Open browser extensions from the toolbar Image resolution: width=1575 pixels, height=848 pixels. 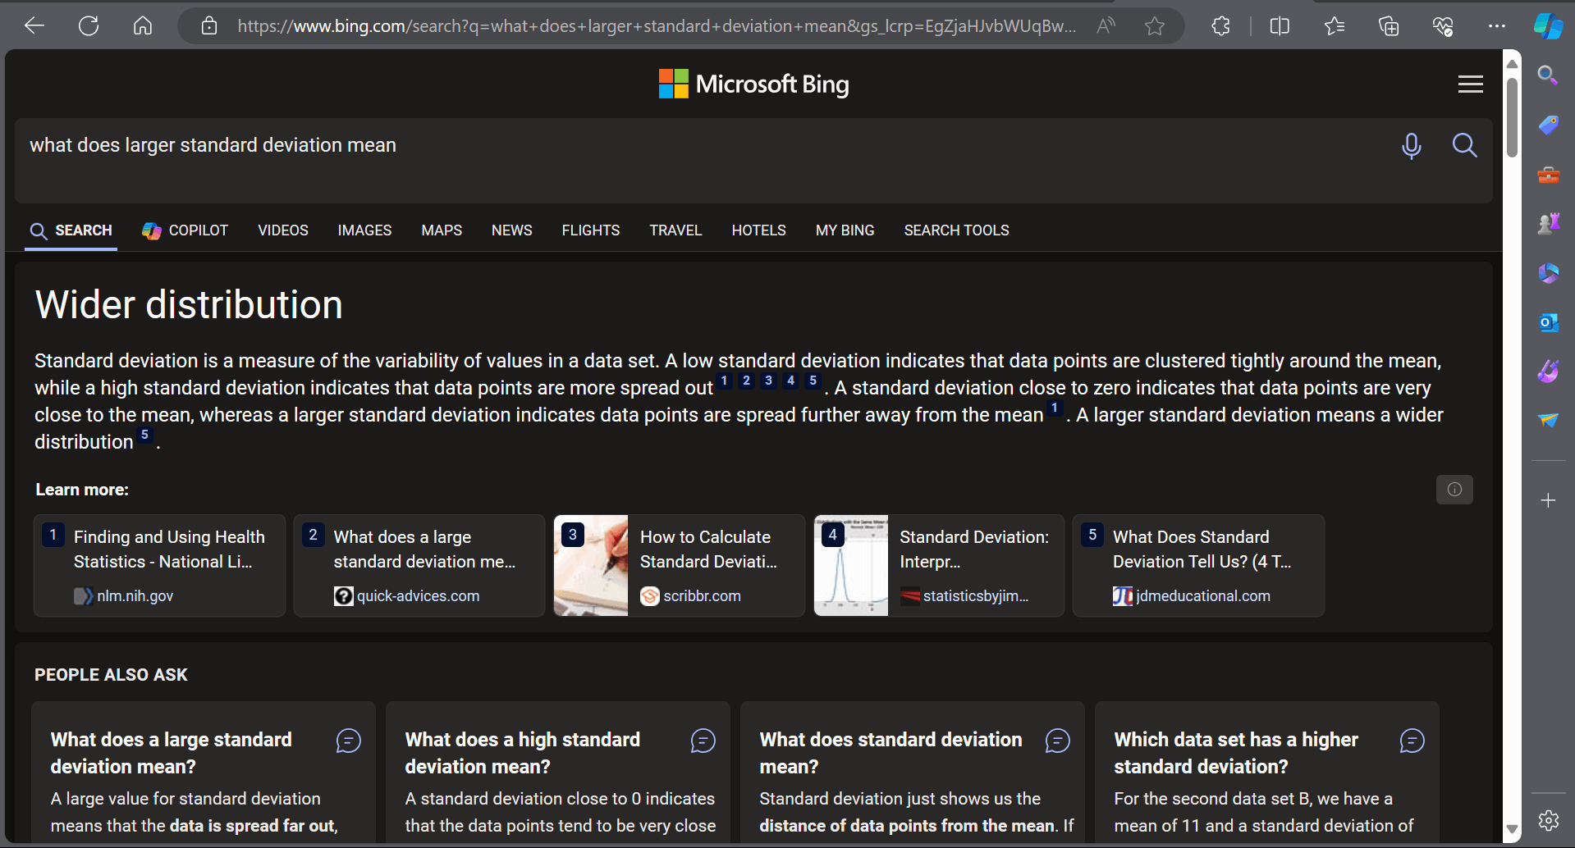tap(1220, 25)
